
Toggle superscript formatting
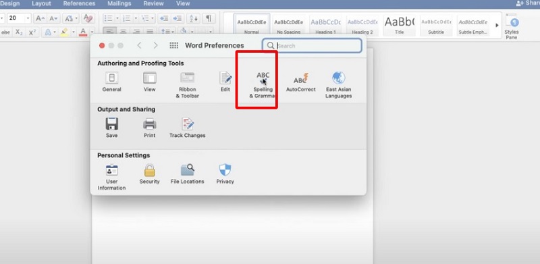point(32,32)
